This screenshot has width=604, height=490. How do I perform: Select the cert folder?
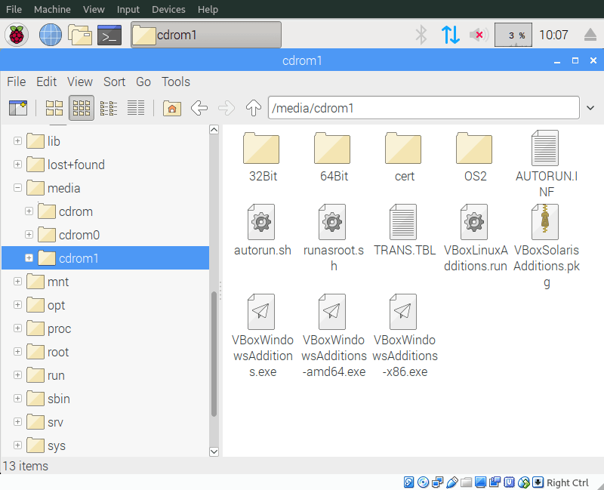(x=405, y=157)
